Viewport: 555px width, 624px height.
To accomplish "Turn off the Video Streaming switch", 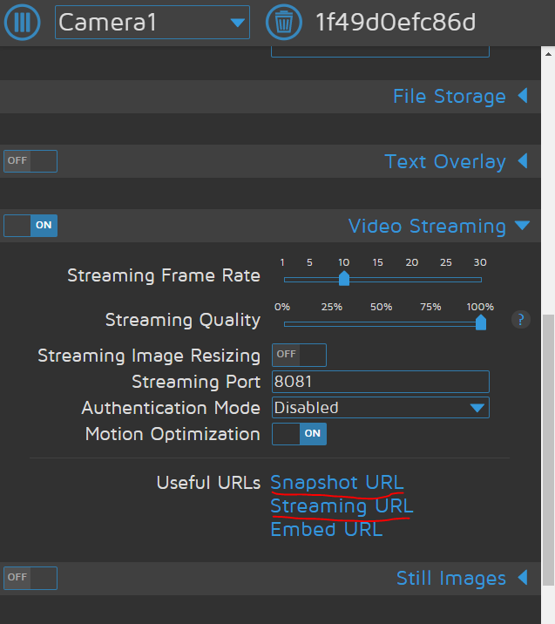I will 30,226.
